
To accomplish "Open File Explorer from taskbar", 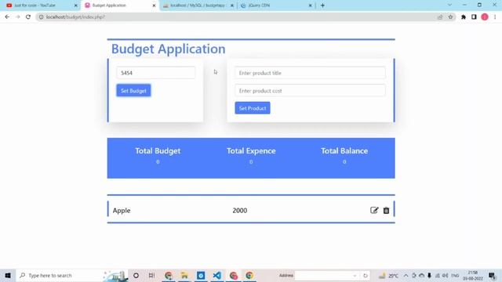I will (184, 275).
